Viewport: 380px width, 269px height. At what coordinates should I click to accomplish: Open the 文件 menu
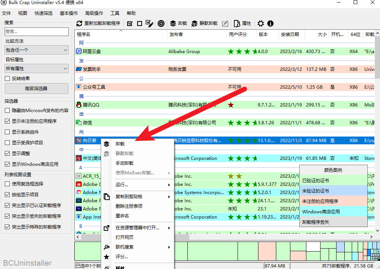point(6,13)
